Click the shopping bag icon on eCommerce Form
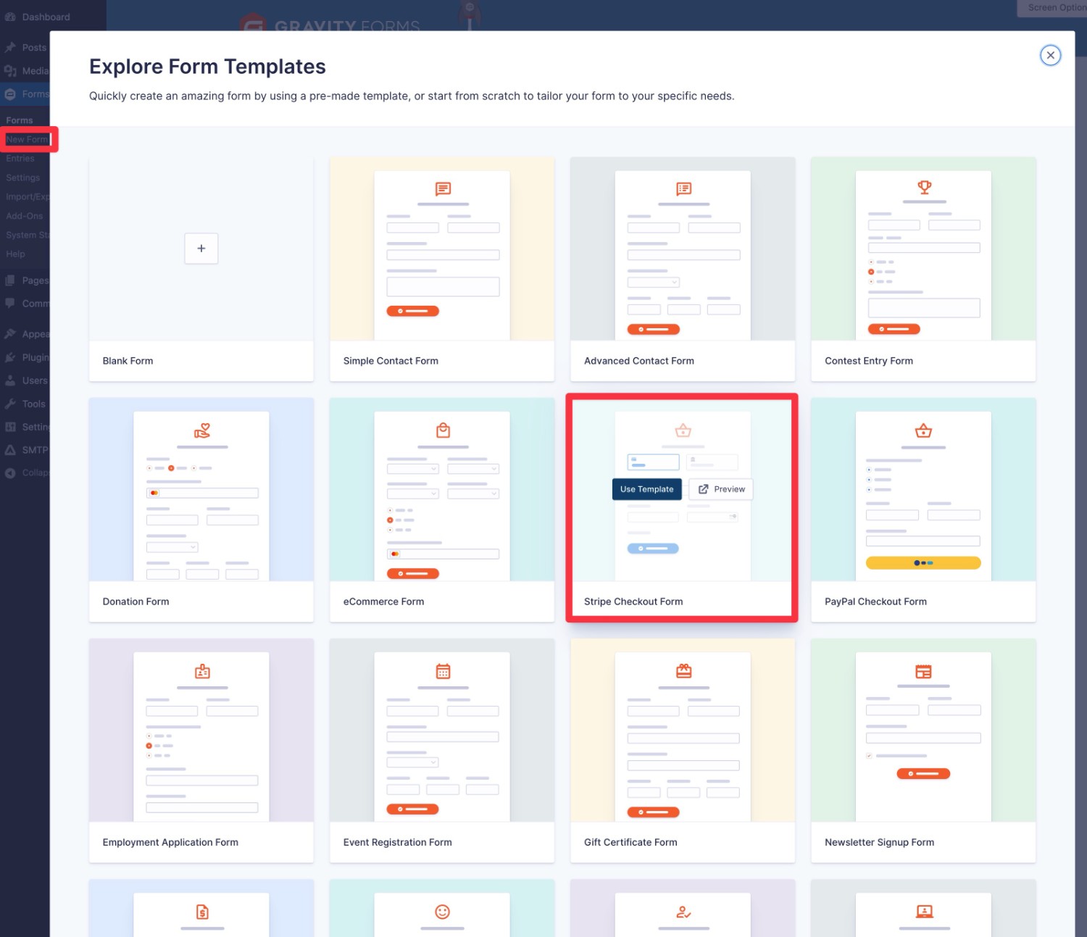 click(x=443, y=430)
